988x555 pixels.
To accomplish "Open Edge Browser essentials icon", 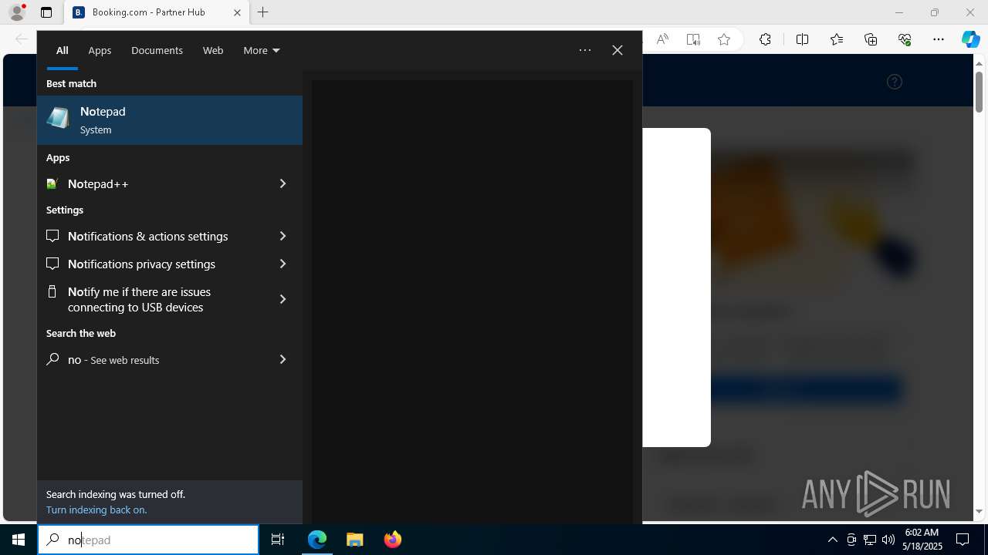I will pos(905,39).
